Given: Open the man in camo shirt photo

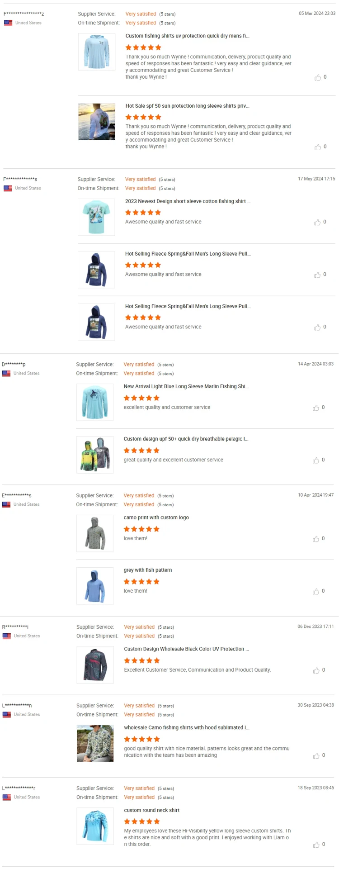Looking at the screenshot, I should point(95,743).
